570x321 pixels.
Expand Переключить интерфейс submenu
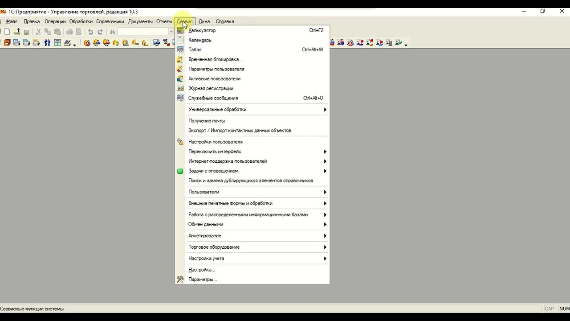click(252, 152)
